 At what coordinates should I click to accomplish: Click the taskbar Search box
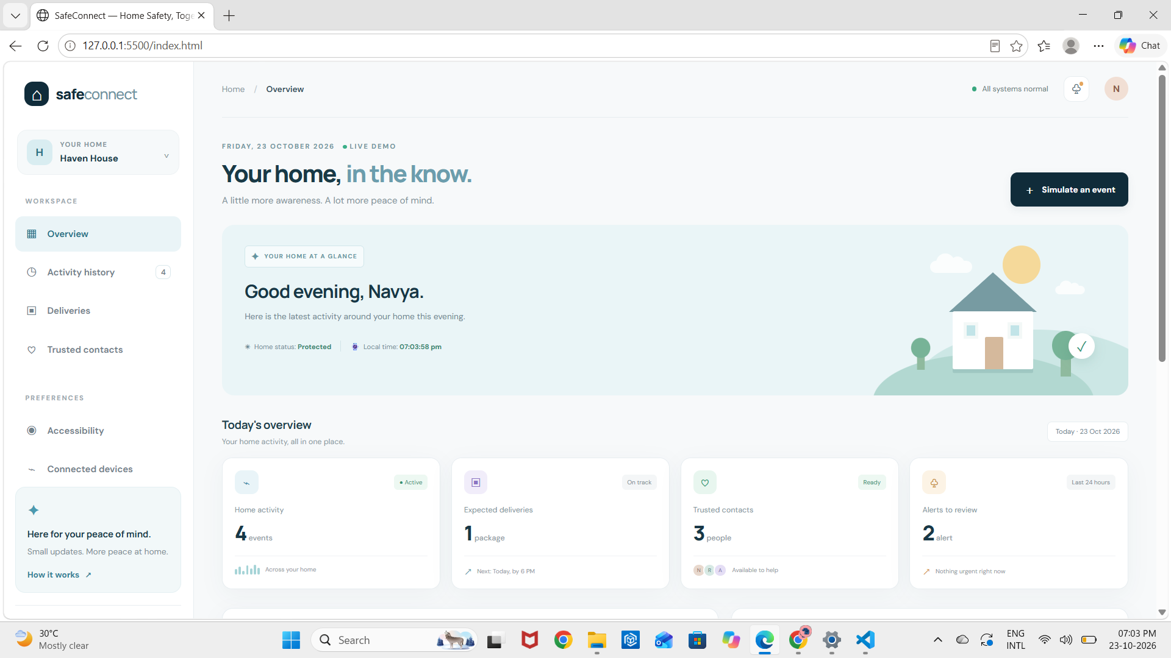click(x=395, y=640)
